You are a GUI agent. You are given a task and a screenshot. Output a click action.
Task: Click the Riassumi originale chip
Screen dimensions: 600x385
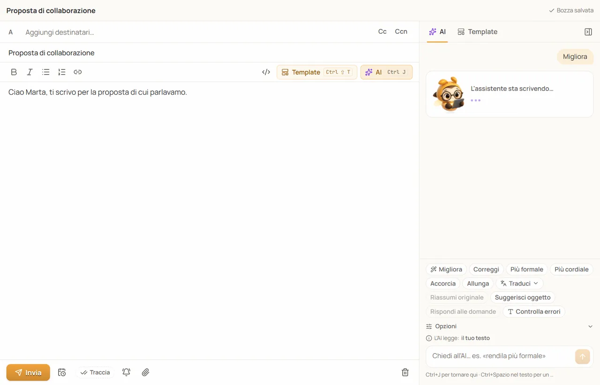[x=457, y=297]
